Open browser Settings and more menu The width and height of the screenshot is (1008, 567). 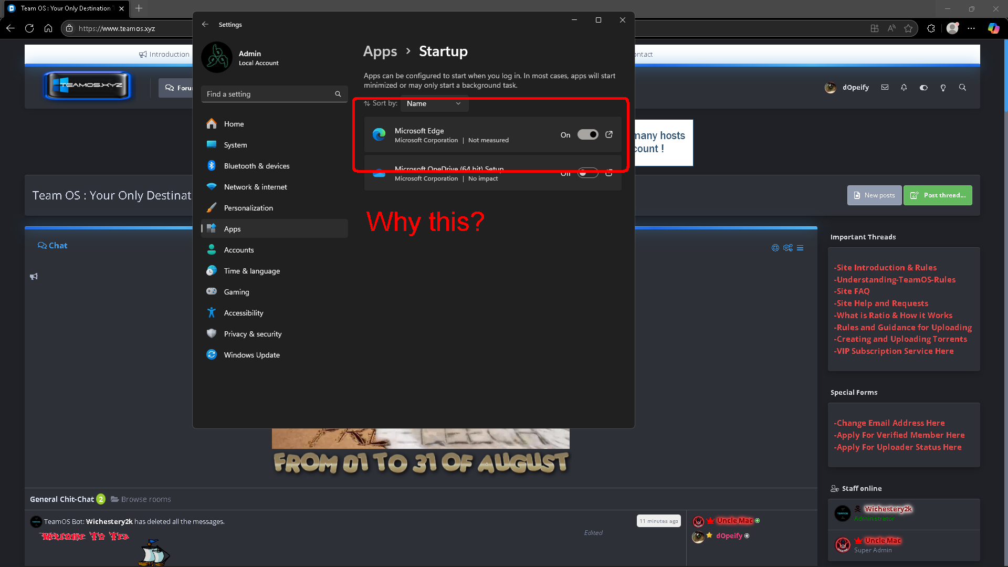[x=971, y=28]
